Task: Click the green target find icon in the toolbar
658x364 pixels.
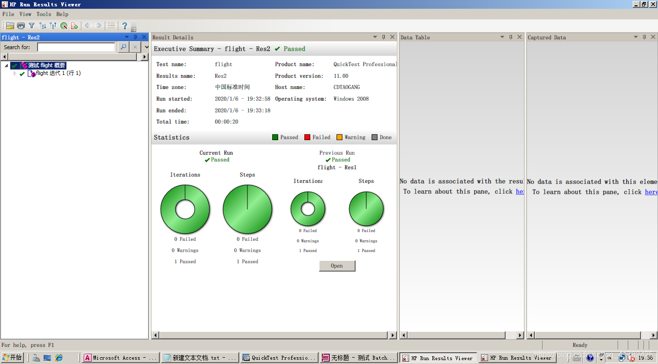Action: (64, 26)
